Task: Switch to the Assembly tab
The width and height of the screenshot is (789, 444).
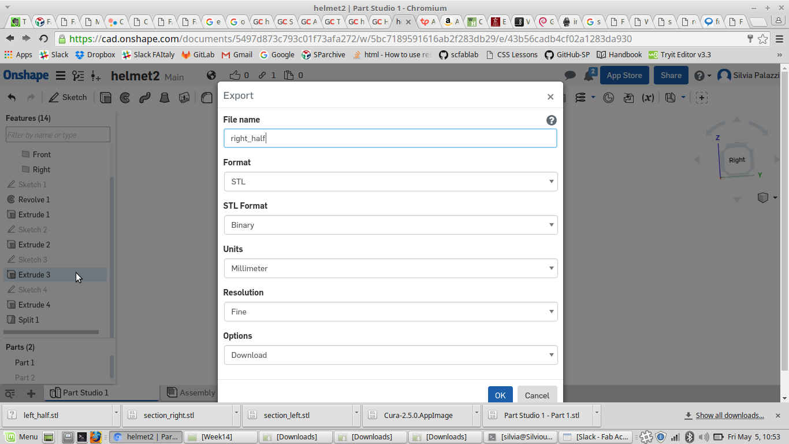Action: [191, 393]
